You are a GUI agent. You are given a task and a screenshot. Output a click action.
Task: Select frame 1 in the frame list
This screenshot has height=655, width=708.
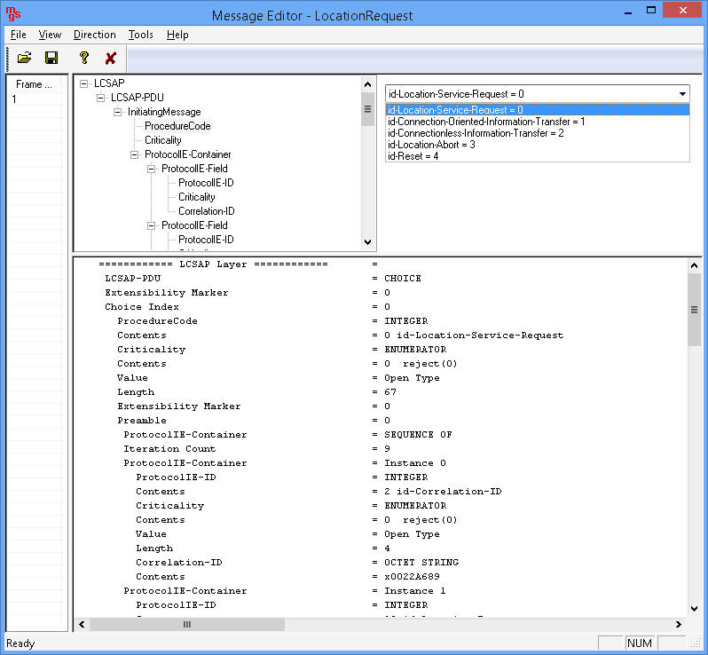point(14,99)
